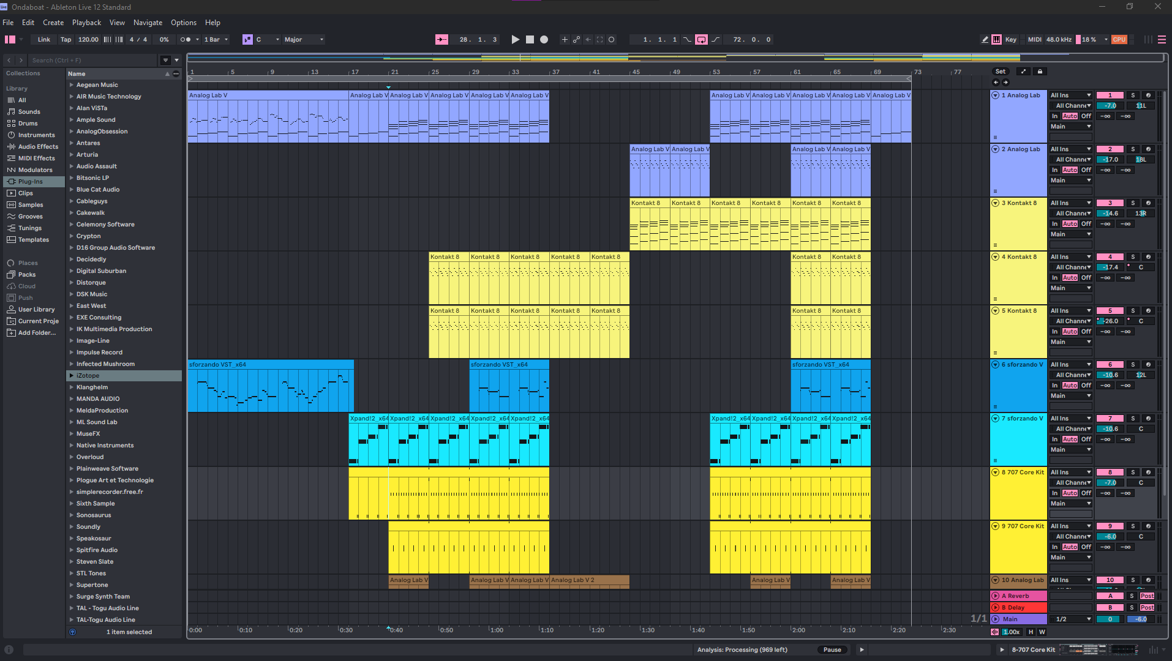Arm track 6 sforzando for recording
Image resolution: width=1172 pixels, height=661 pixels.
tap(1148, 365)
